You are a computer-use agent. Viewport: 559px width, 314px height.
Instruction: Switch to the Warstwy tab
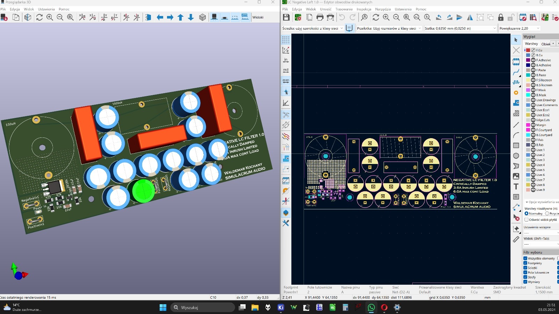(x=531, y=44)
